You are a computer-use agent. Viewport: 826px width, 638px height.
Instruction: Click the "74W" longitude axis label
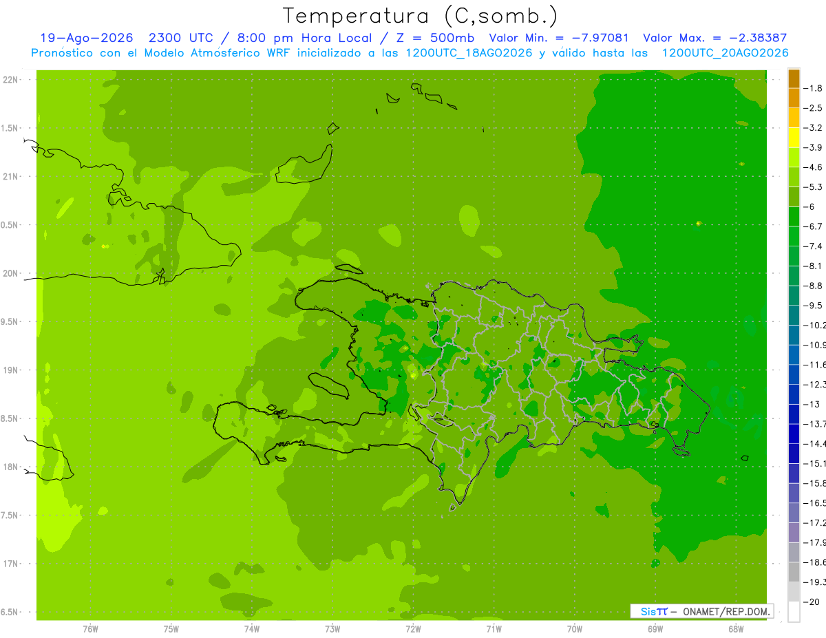pos(252,628)
